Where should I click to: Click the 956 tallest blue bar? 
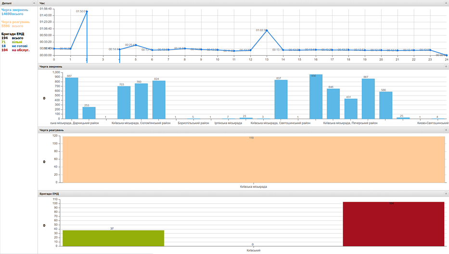[316, 97]
